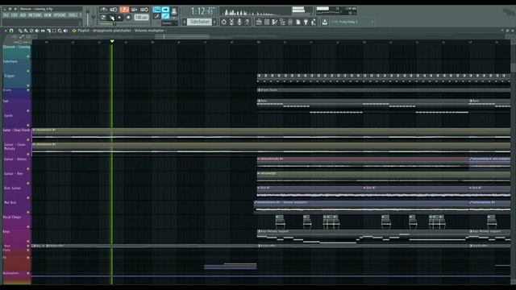
Task: Toggle the blue arrow scroll-follow icon
Action: [165, 10]
